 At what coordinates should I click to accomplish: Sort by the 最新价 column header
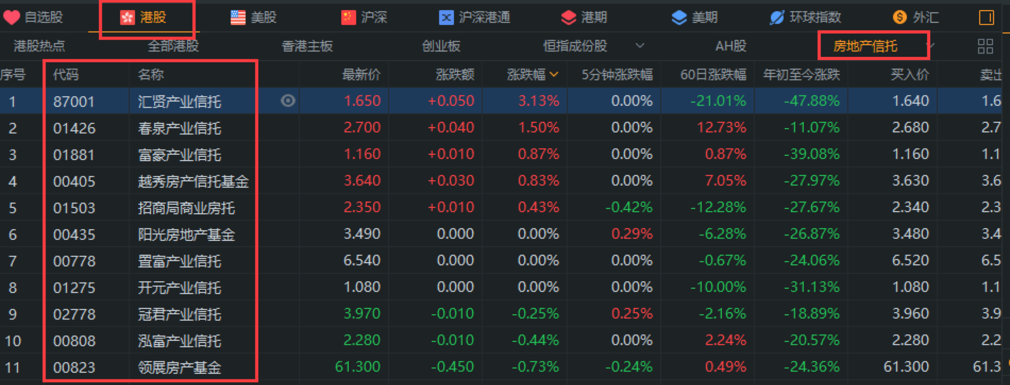click(361, 74)
